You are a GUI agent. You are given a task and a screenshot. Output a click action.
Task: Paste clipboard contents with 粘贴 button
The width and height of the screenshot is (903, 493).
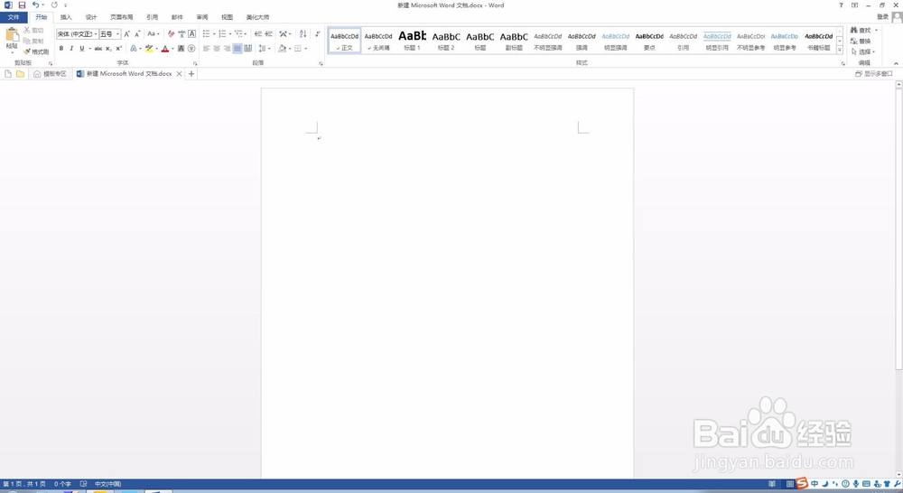(12, 40)
